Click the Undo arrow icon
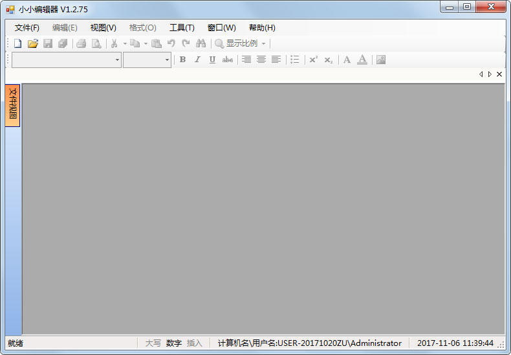The width and height of the screenshot is (511, 355). [x=171, y=43]
